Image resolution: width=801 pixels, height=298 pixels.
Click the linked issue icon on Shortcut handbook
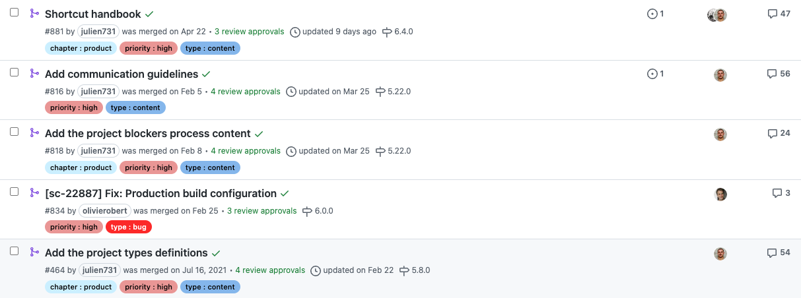click(652, 14)
